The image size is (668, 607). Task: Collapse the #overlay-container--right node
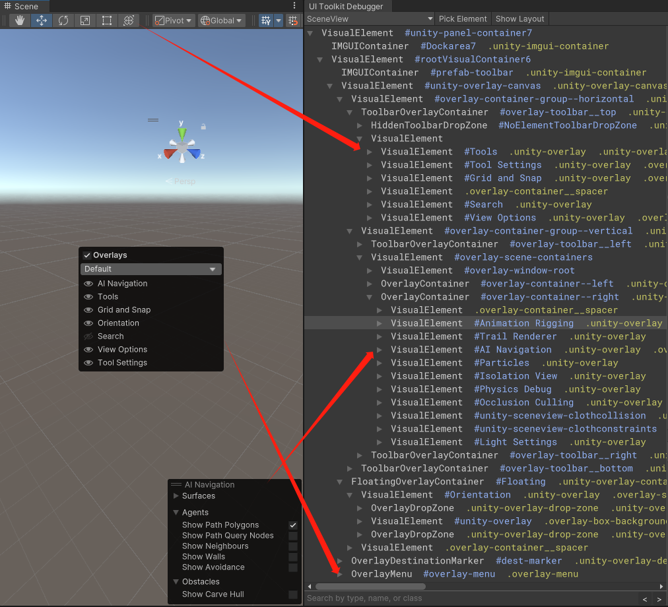(370, 297)
